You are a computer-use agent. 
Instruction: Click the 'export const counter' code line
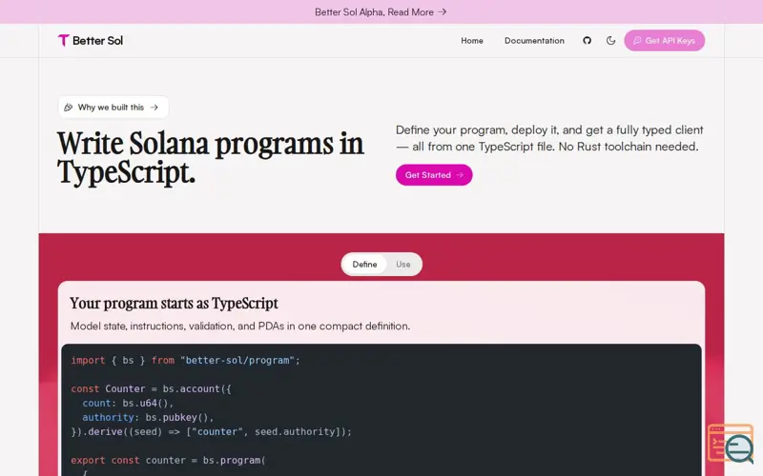169,460
